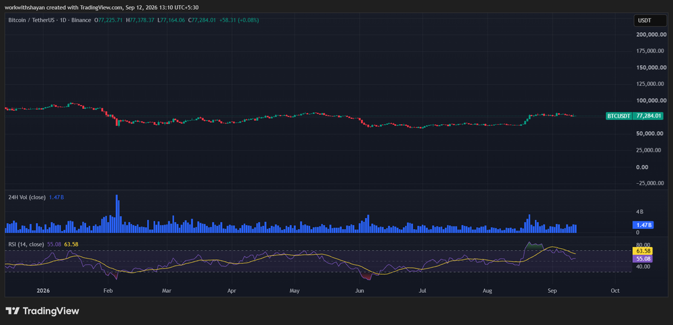The height and width of the screenshot is (325, 673).
Task: Click the 40.00 RSI axis label
Action: 643,267
